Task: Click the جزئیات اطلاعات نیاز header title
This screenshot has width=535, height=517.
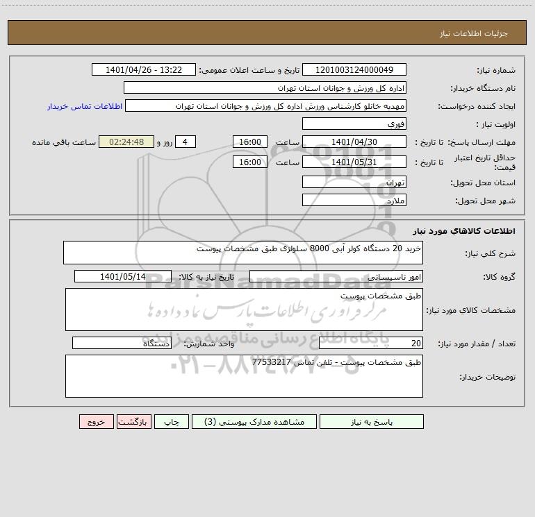Action: [x=474, y=33]
